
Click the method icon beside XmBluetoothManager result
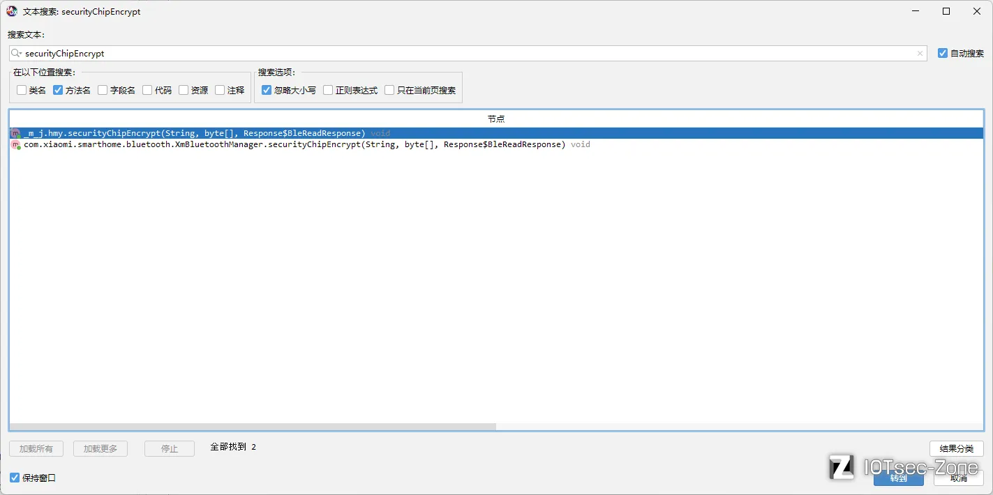[x=15, y=144]
